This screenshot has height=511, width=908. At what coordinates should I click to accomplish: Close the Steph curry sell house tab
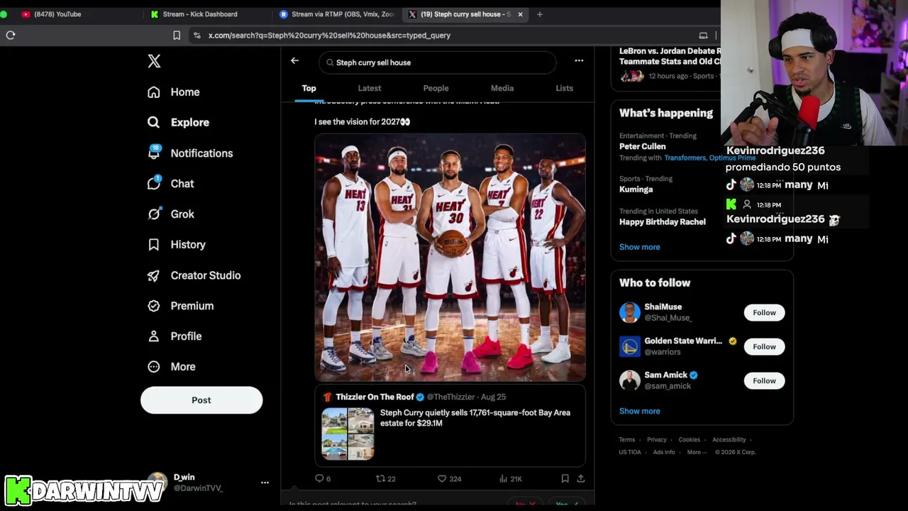520,14
